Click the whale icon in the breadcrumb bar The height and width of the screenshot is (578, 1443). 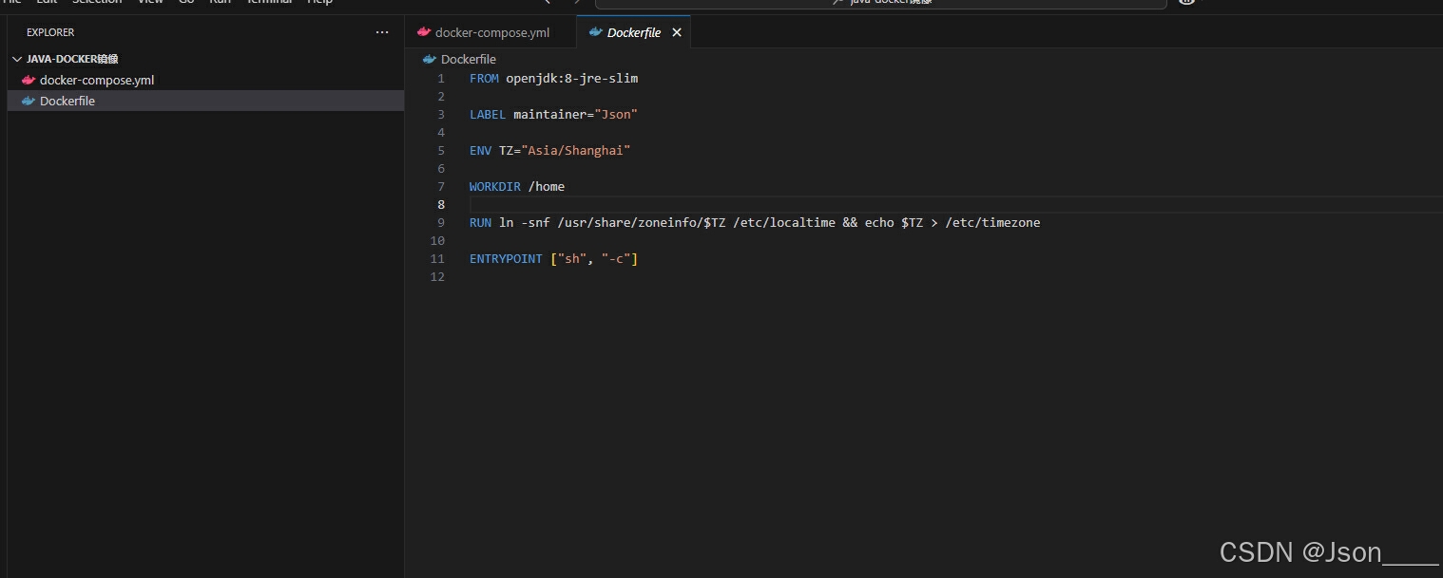pyautogui.click(x=428, y=59)
